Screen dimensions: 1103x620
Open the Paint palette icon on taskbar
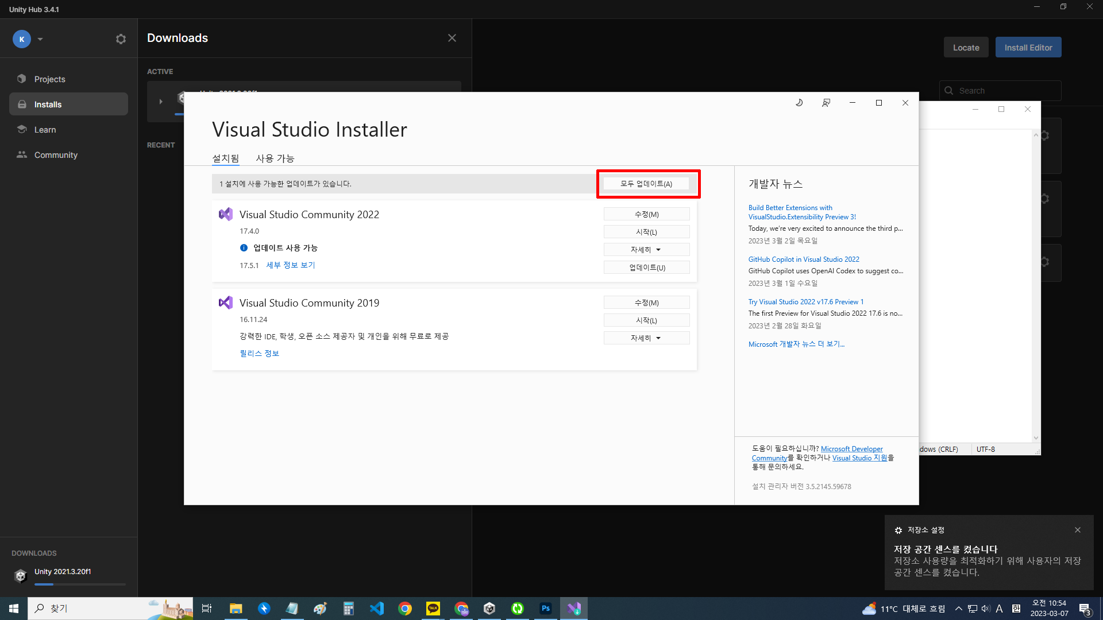[320, 609]
